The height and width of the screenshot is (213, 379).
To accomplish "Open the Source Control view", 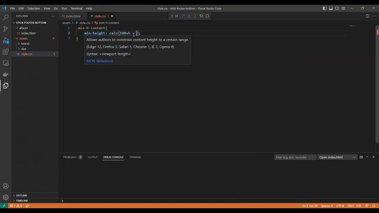I will click(5, 29).
